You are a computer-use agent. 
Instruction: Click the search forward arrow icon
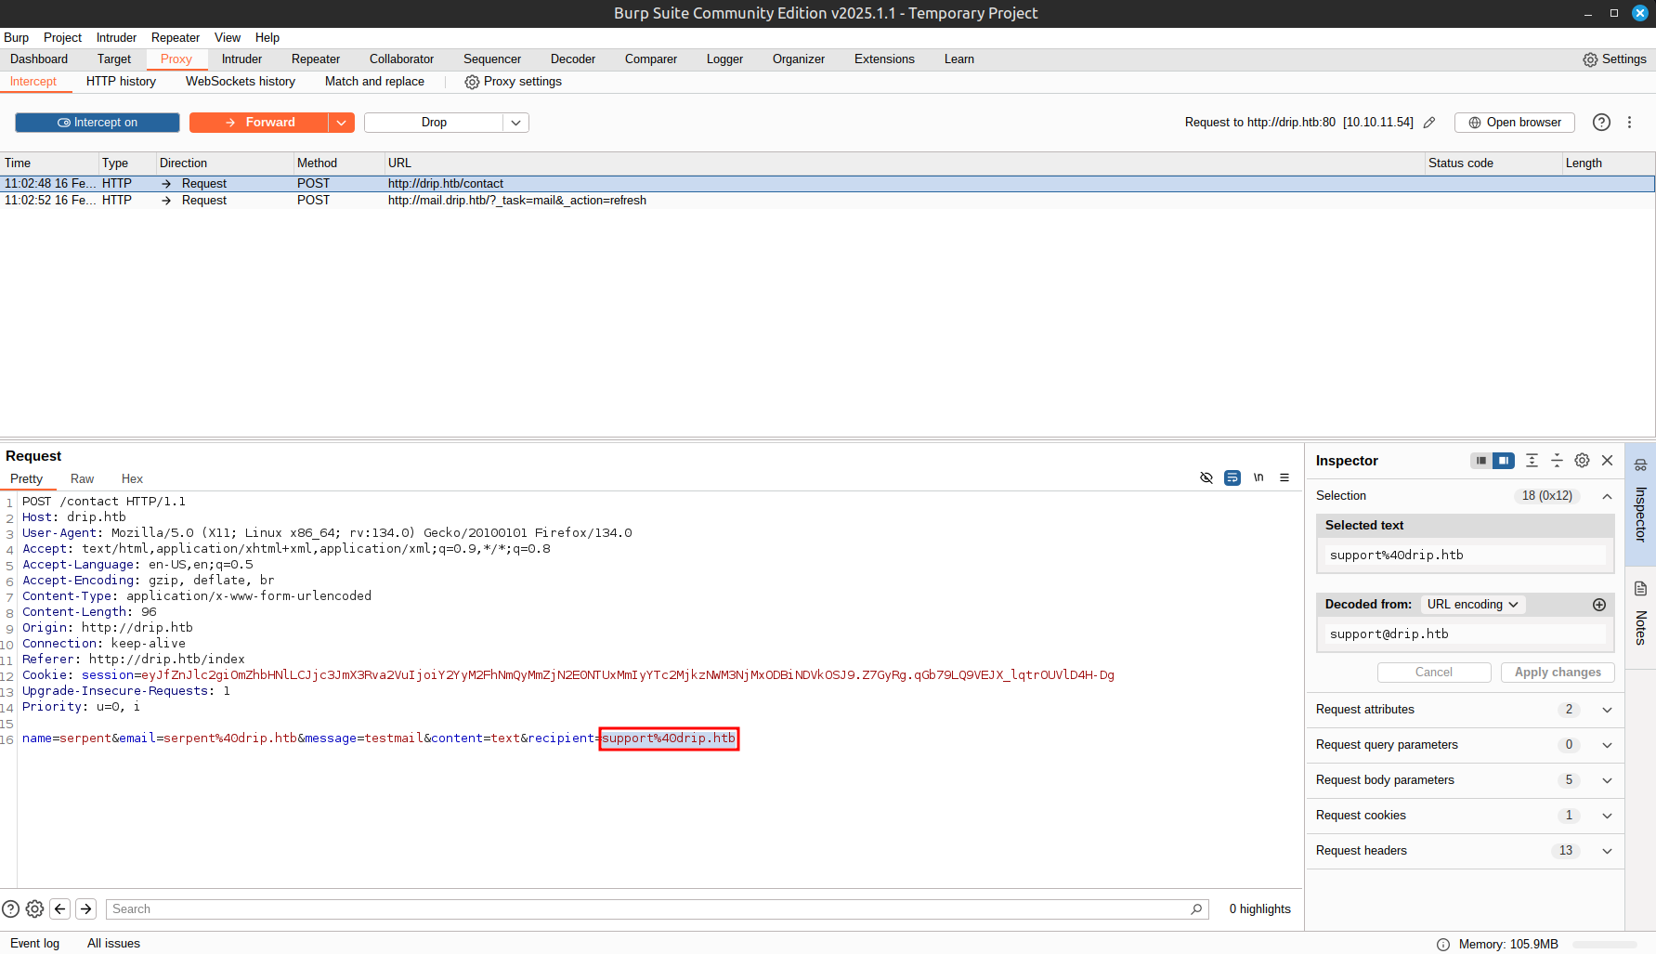coord(85,909)
